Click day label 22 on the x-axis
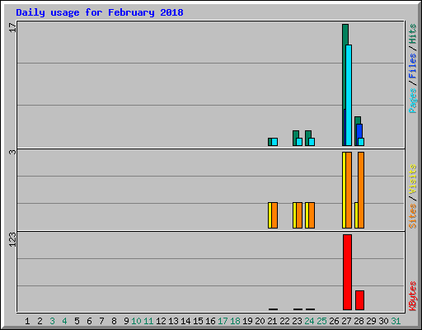This screenshot has width=422, height=330. [x=284, y=321]
